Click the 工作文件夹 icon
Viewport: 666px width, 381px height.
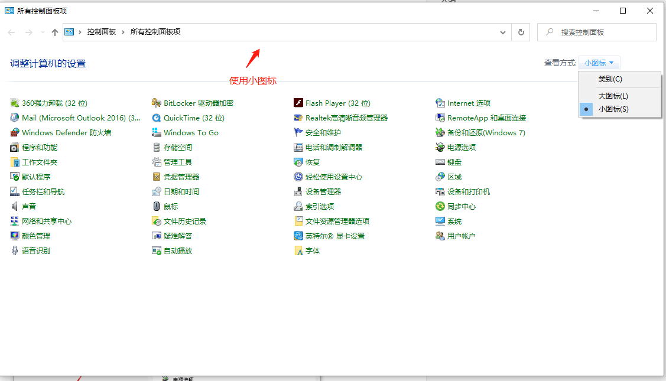pyautogui.click(x=14, y=162)
